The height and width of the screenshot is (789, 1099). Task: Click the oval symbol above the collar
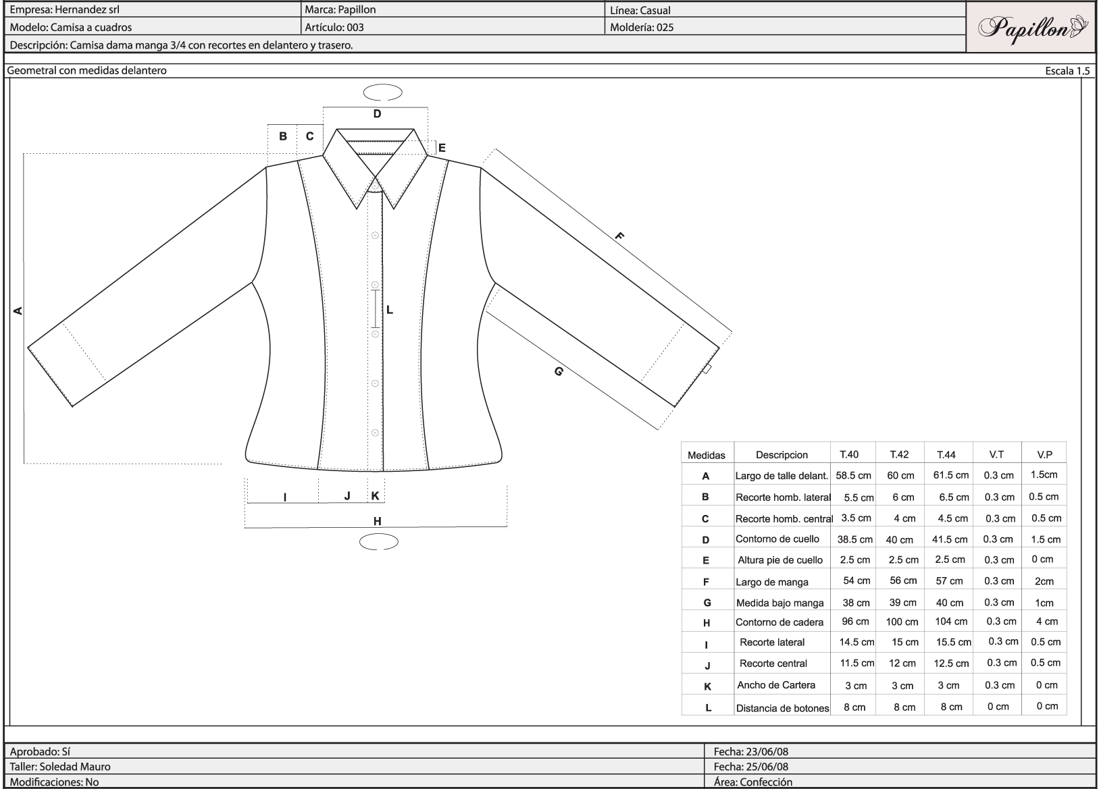382,92
